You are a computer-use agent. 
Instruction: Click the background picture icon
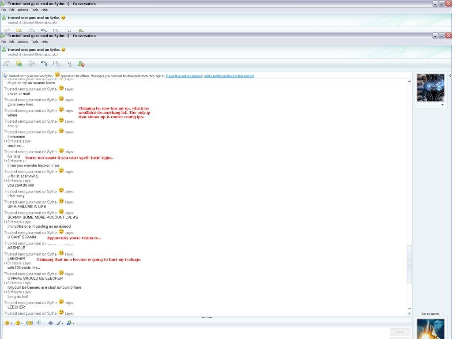(69, 323)
